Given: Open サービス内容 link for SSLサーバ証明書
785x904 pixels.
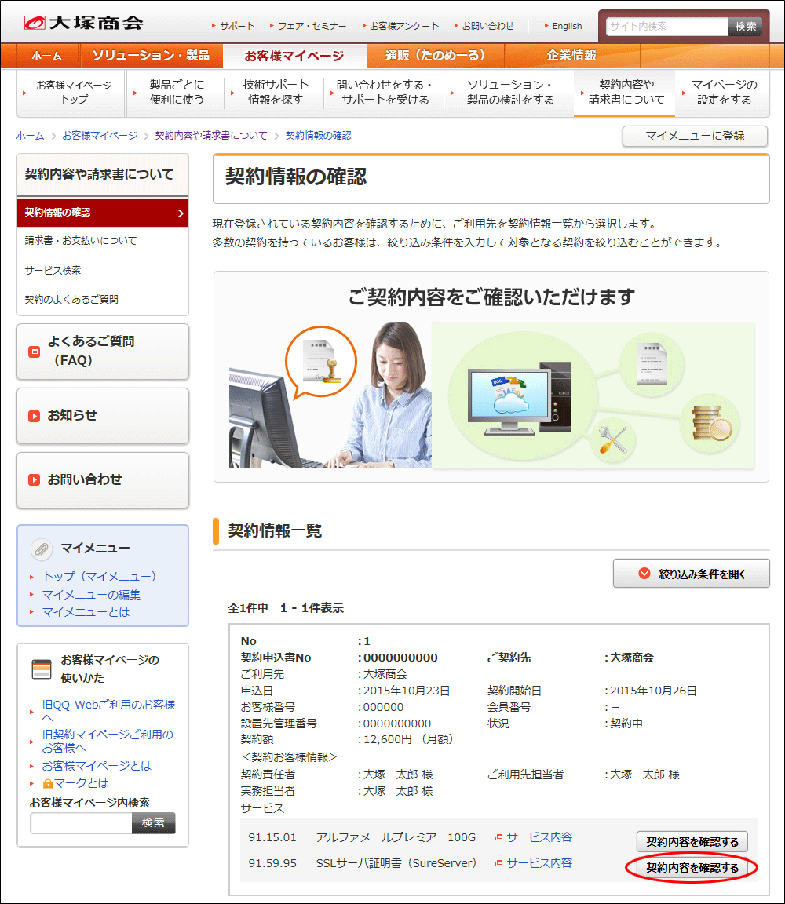Looking at the screenshot, I should (539, 863).
